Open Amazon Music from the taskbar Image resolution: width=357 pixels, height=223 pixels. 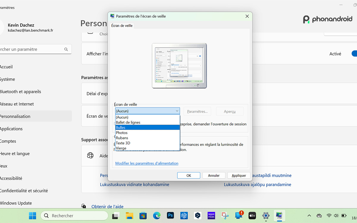click(x=211, y=216)
